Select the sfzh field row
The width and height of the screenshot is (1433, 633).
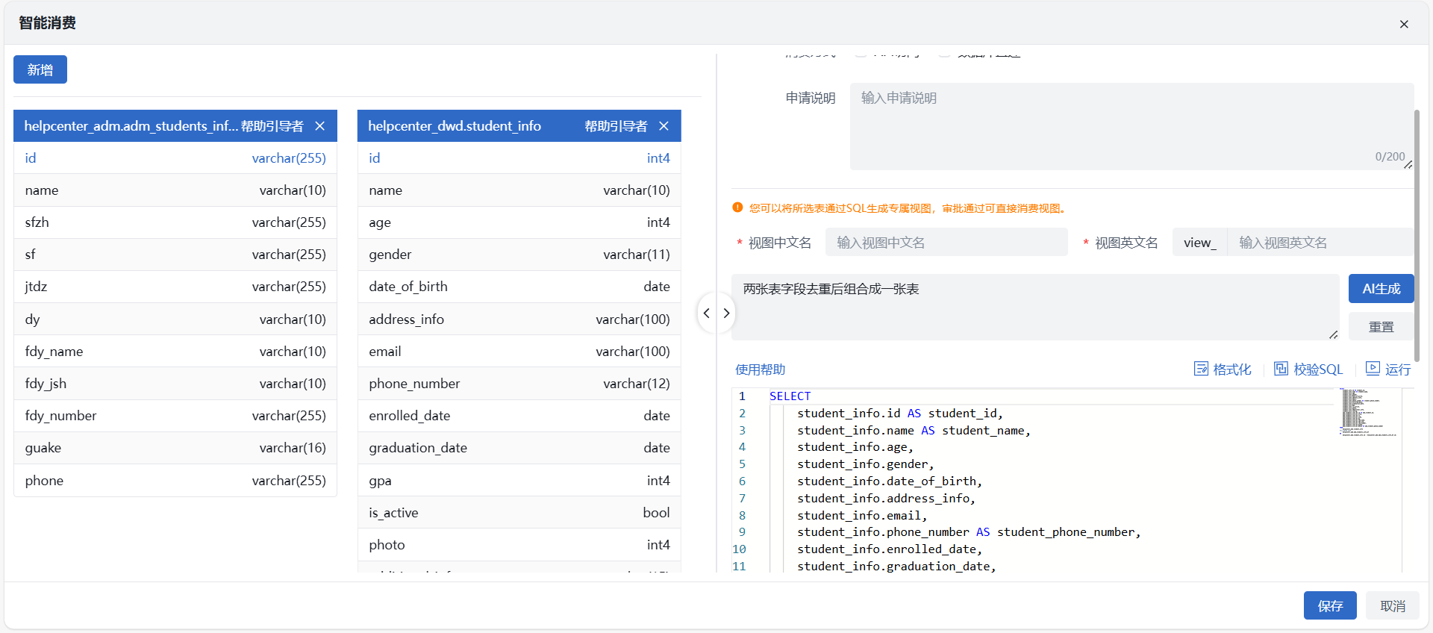[175, 222]
